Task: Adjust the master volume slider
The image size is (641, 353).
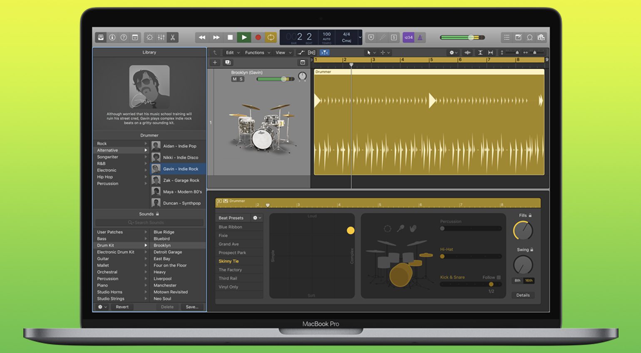Action: (462, 37)
